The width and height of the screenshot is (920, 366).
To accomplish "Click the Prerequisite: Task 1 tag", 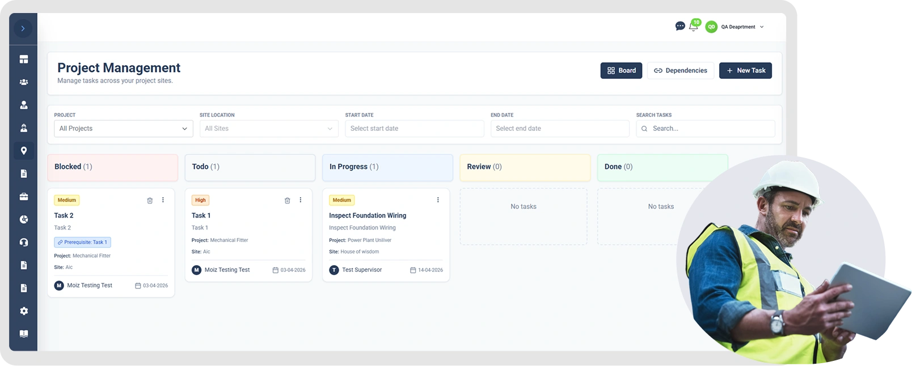I will click(x=82, y=242).
